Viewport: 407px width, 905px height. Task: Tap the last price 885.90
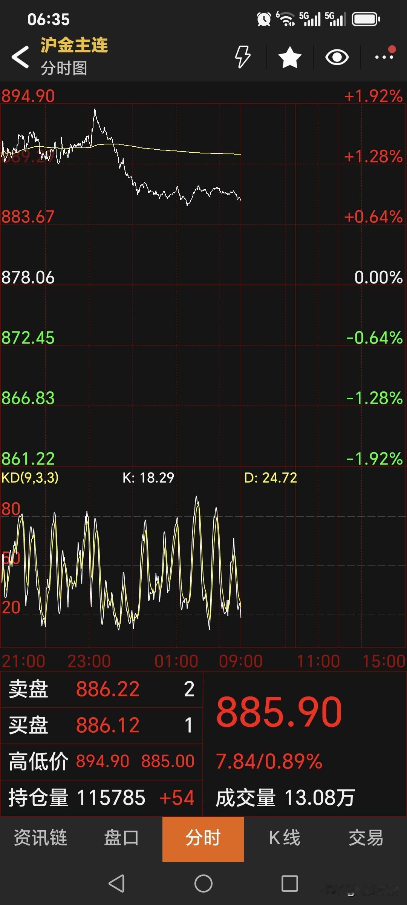pyautogui.click(x=279, y=712)
